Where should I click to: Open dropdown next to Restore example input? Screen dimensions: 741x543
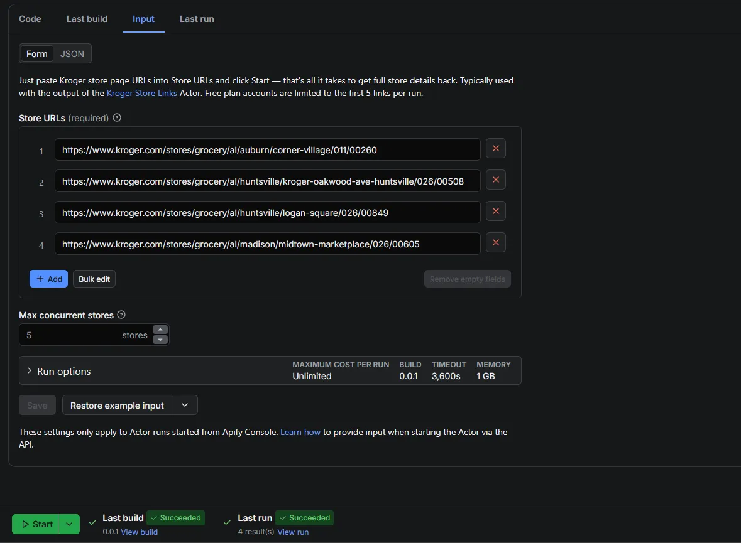pyautogui.click(x=185, y=405)
